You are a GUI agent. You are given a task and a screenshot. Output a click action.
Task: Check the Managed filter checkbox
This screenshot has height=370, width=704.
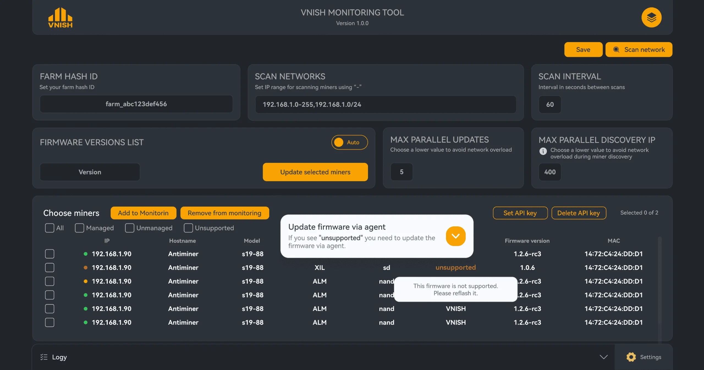pyautogui.click(x=79, y=228)
